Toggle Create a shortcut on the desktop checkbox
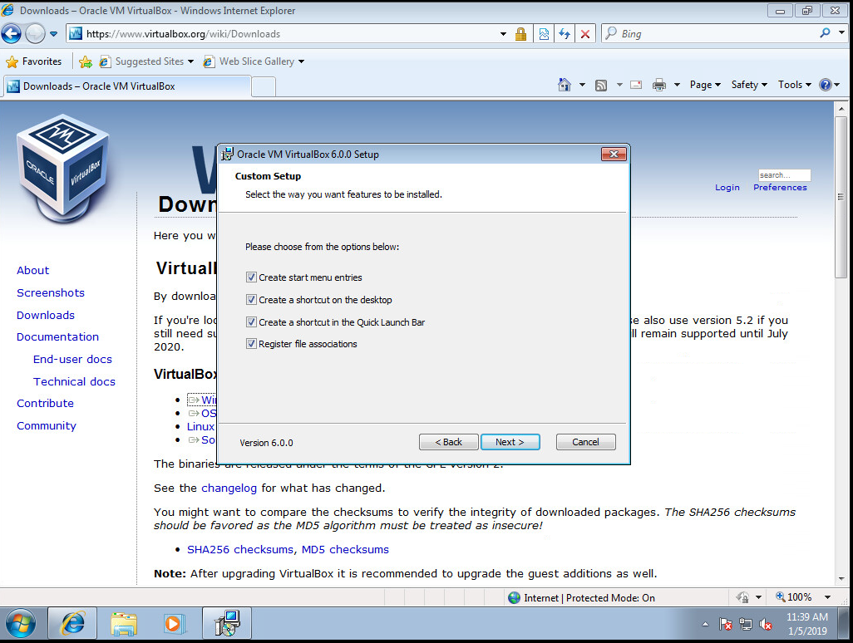Viewport: 853px width, 643px height. [x=251, y=300]
